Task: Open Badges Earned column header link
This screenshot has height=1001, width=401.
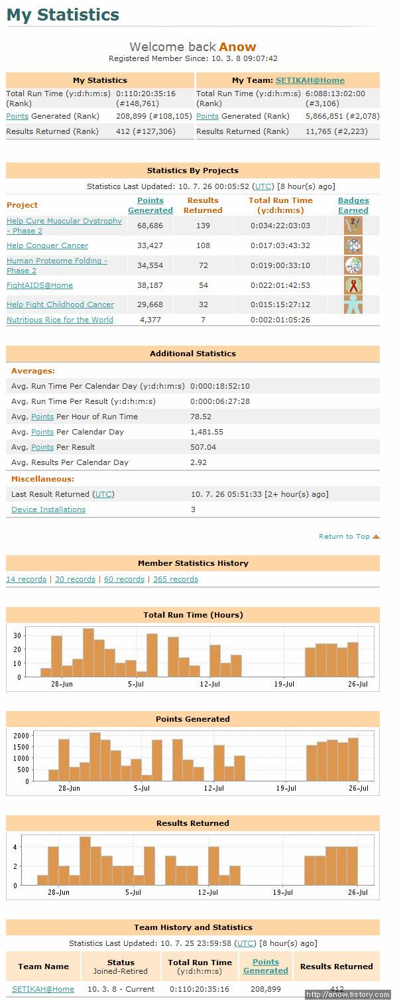Action: click(x=353, y=205)
